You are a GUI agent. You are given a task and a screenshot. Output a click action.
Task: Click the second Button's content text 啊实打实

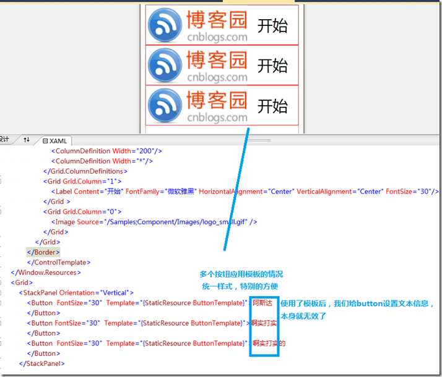click(x=264, y=323)
